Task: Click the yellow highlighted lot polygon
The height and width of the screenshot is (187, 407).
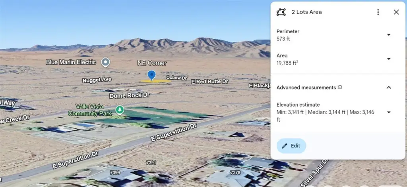Action: pyautogui.click(x=156, y=81)
